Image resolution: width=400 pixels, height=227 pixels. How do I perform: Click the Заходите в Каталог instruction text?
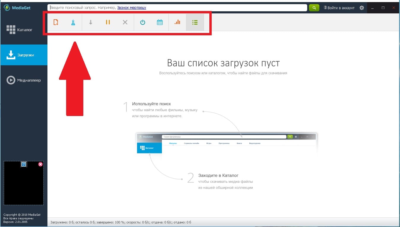coord(219,175)
